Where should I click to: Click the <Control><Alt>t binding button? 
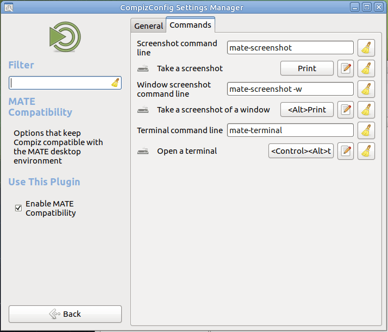point(301,151)
